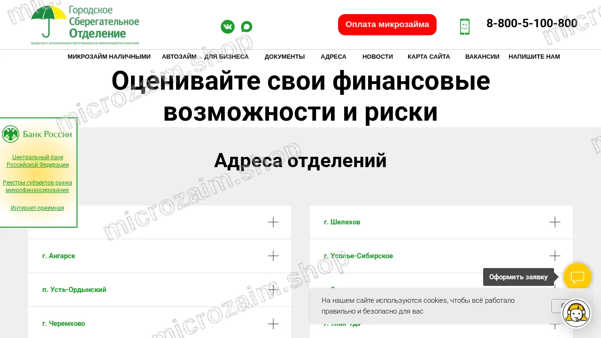The width and height of the screenshot is (601, 338).
Task: Expand the г. Черемхово address row
Action: coord(160,323)
